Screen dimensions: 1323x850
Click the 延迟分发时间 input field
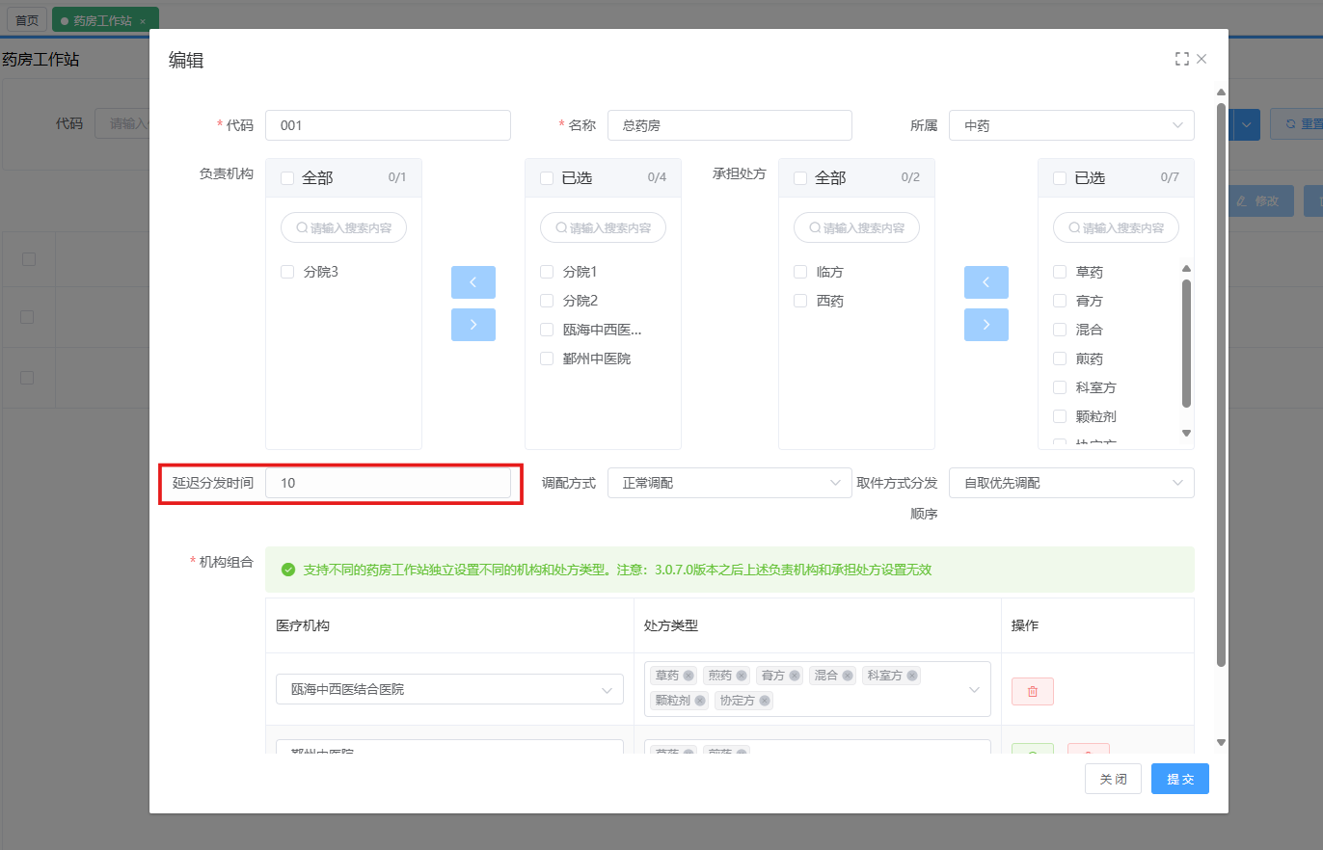tap(388, 483)
